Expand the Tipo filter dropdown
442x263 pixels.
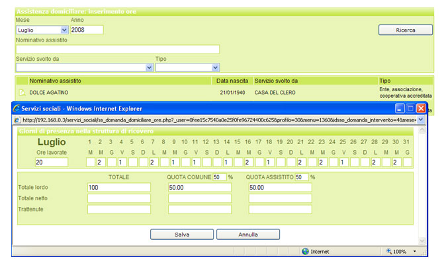[215, 67]
